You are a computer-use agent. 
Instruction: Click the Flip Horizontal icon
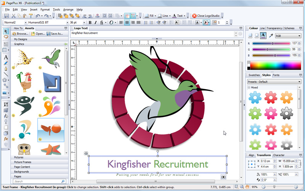[x=84, y=16]
